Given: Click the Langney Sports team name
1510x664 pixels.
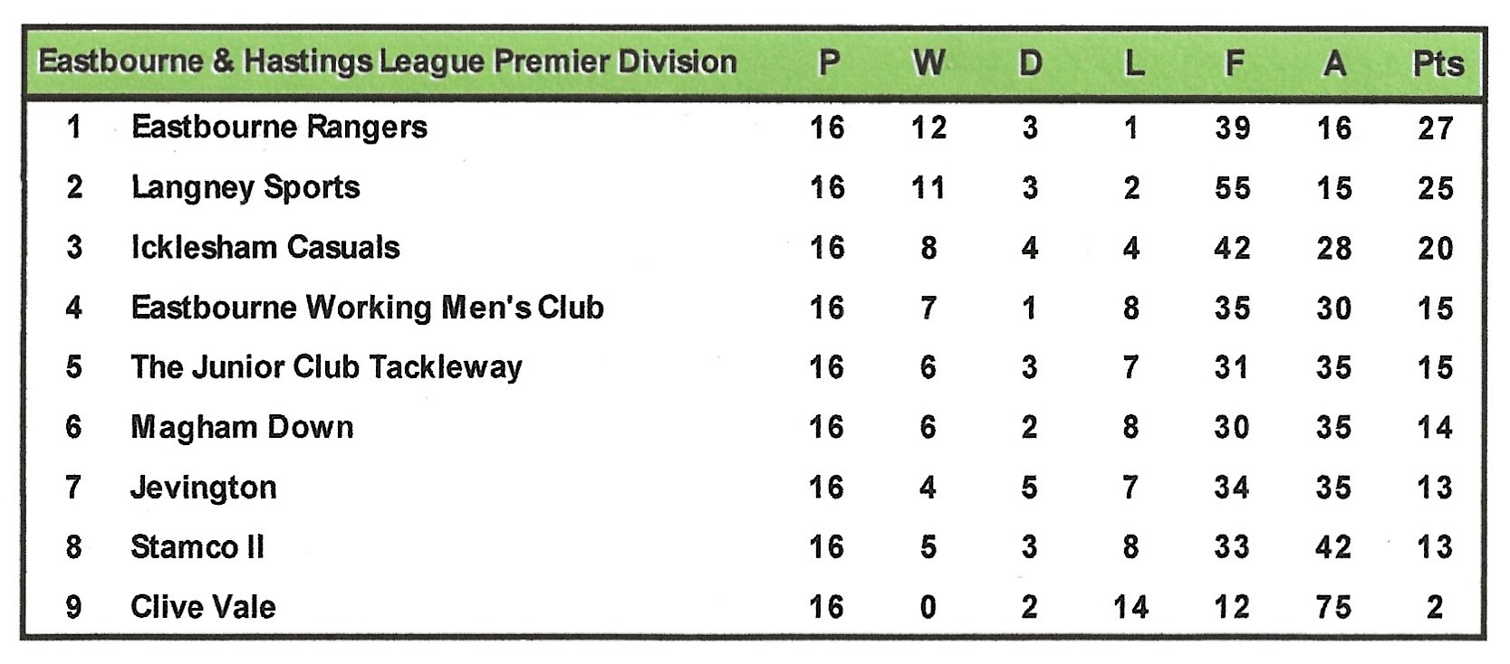Looking at the screenshot, I should point(245,187).
